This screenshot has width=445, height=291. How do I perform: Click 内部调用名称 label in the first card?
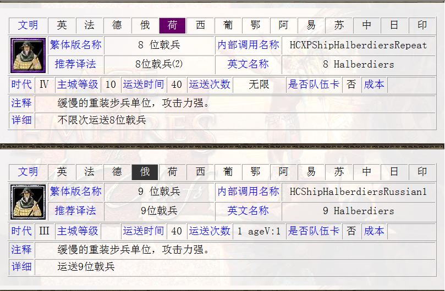[x=248, y=45]
